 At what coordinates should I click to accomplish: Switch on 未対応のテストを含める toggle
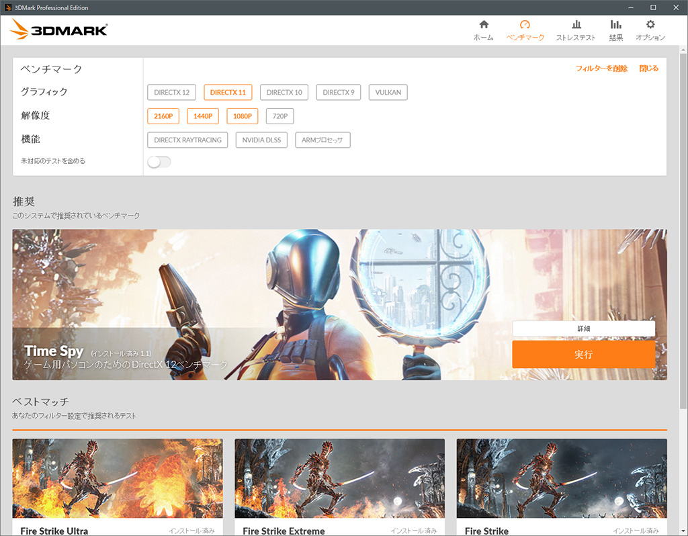click(159, 162)
